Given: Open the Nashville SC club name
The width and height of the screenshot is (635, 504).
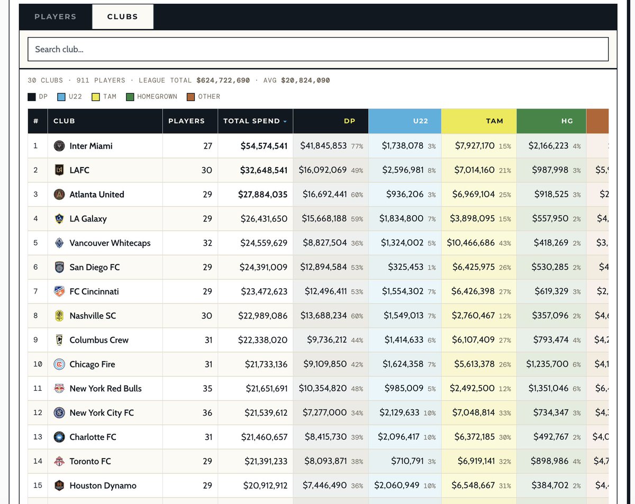Looking at the screenshot, I should click(x=93, y=316).
